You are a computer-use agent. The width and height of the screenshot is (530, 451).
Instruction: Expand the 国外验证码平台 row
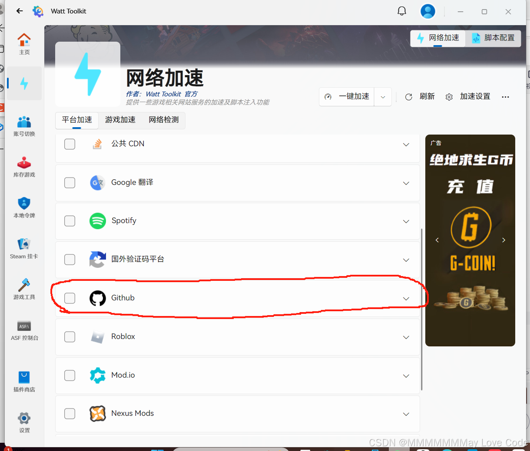point(406,260)
